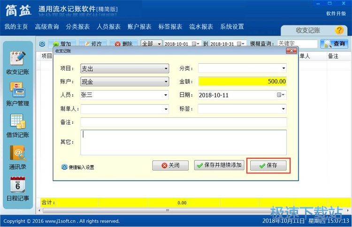Screen dimensions: 352x227
Task: Close the 收支记账 dialog with X
Action: point(291,51)
